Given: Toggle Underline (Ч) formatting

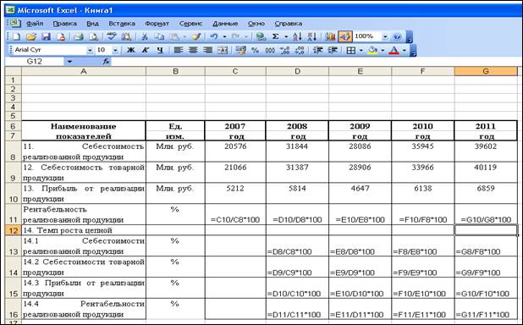Looking at the screenshot, I should pos(160,50).
